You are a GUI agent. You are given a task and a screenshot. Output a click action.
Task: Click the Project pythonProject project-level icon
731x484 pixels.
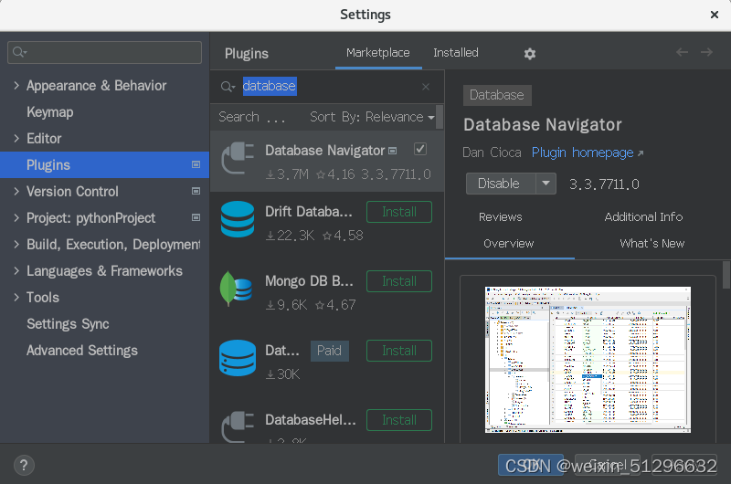click(196, 217)
